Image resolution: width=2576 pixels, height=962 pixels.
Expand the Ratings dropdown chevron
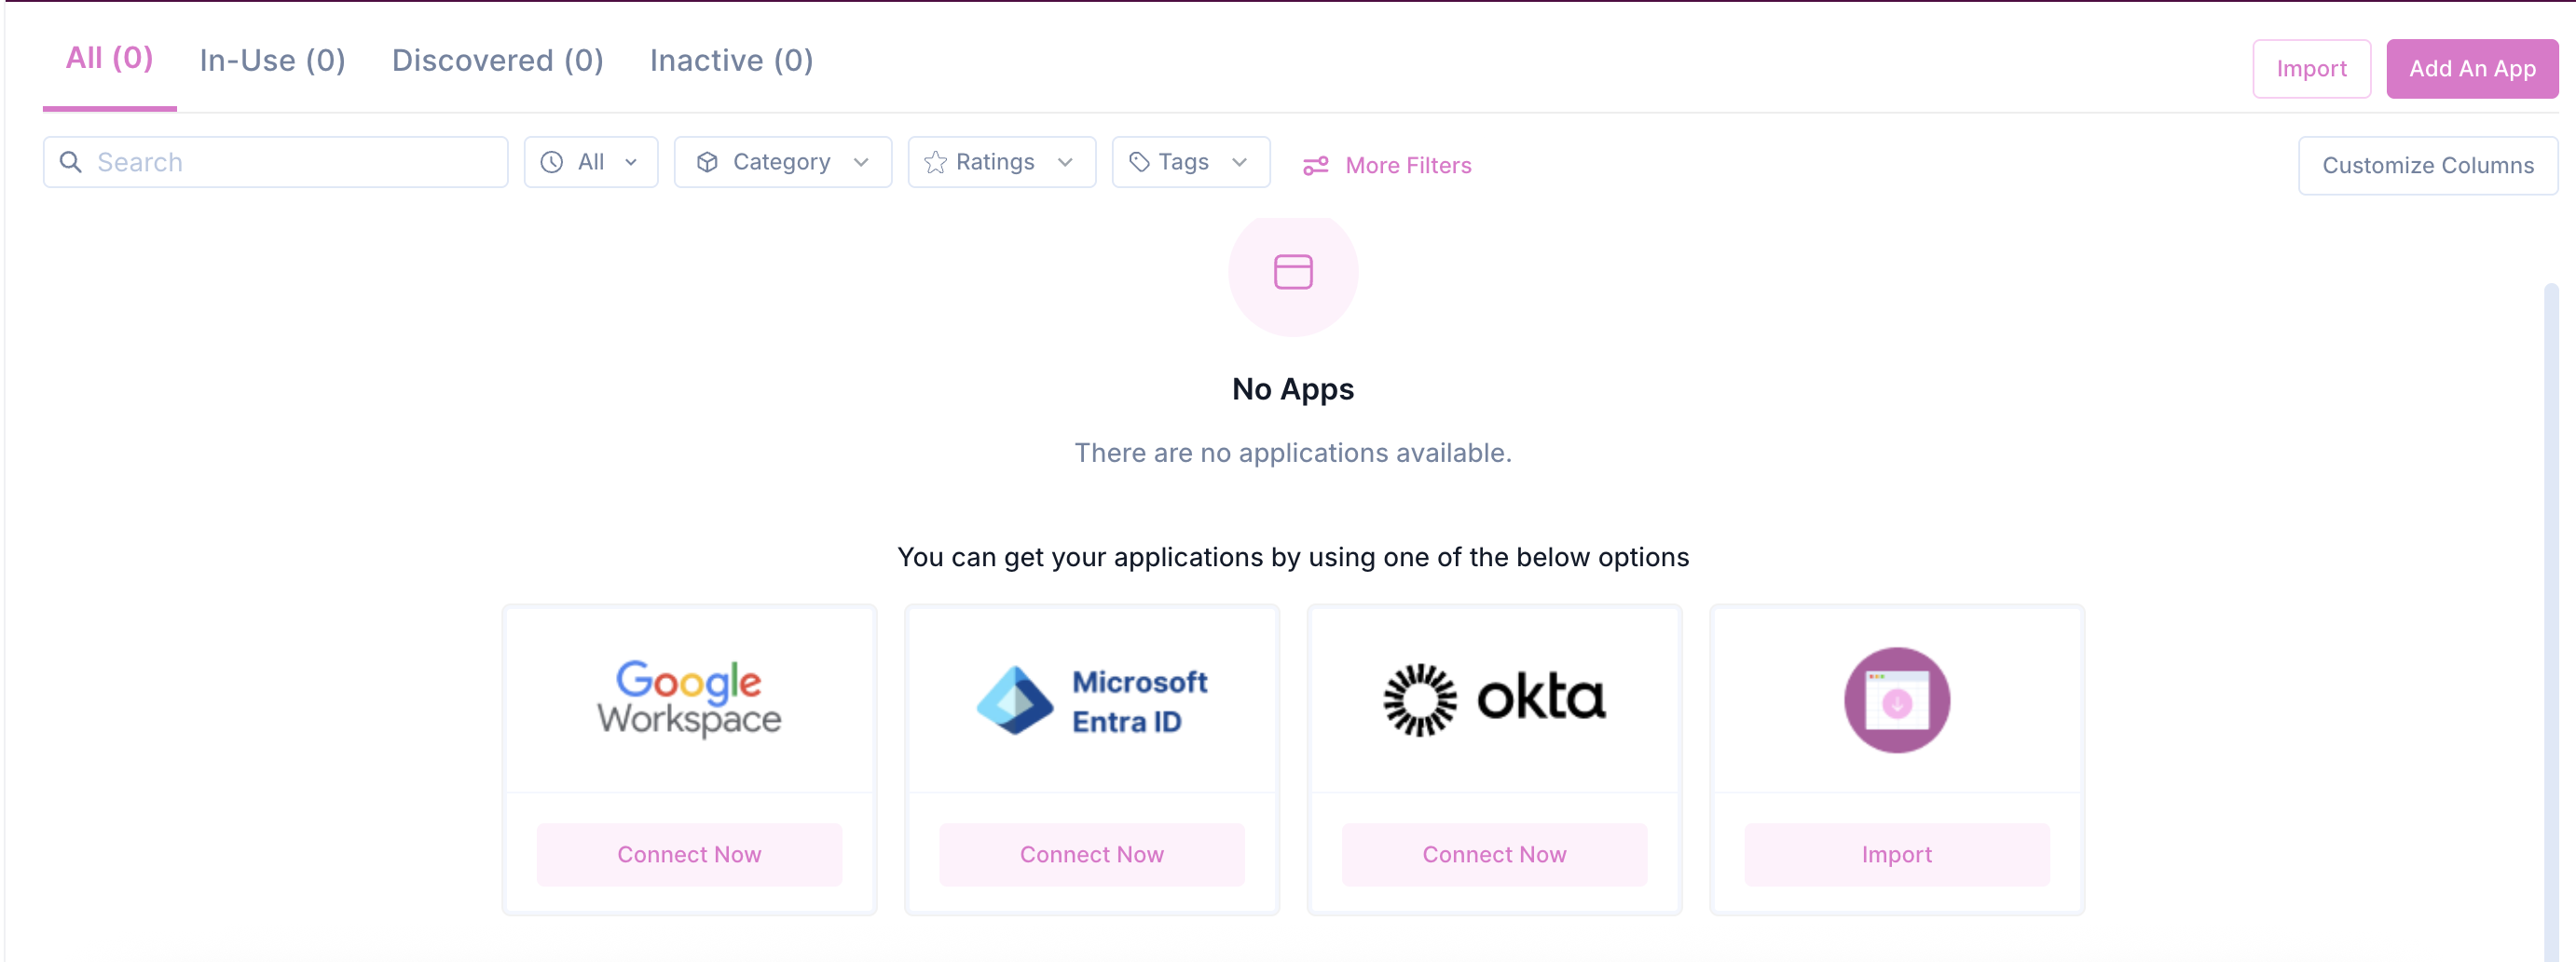(1065, 163)
